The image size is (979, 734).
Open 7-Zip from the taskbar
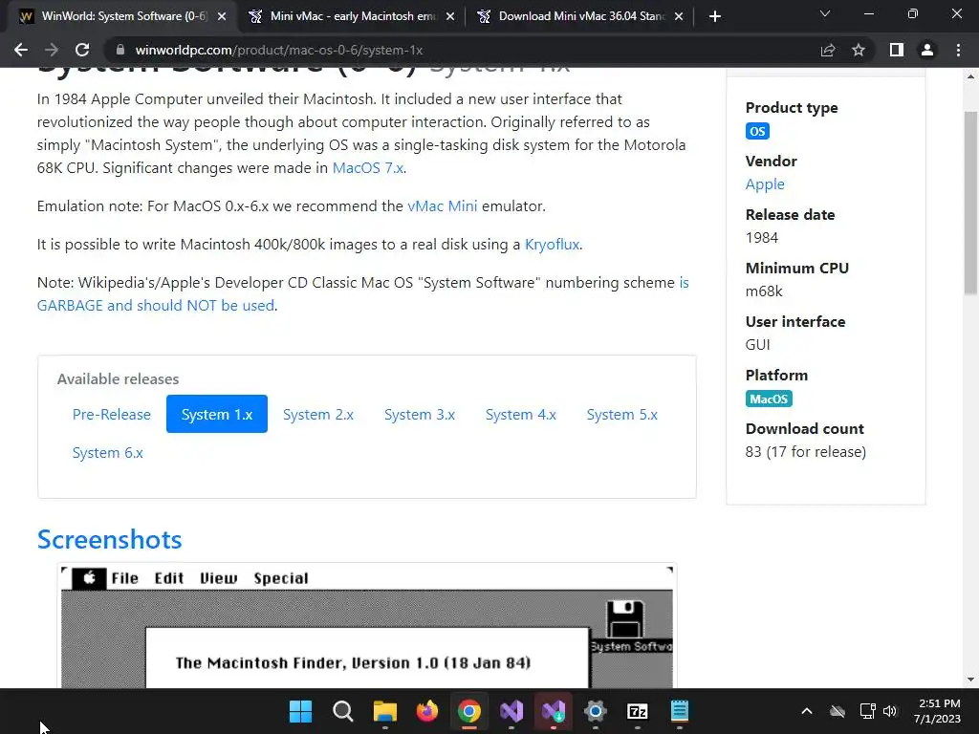click(x=638, y=711)
